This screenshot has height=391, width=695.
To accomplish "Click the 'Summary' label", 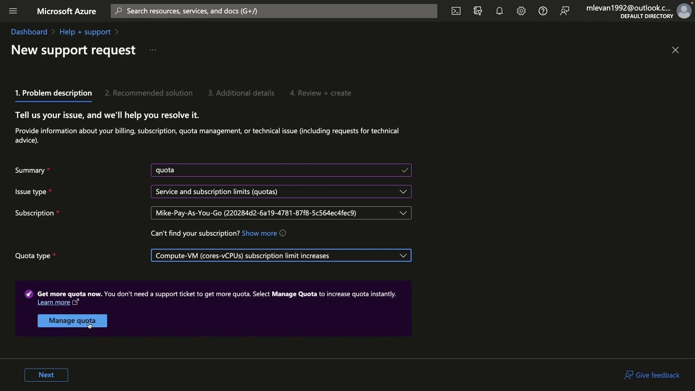I will (30, 171).
